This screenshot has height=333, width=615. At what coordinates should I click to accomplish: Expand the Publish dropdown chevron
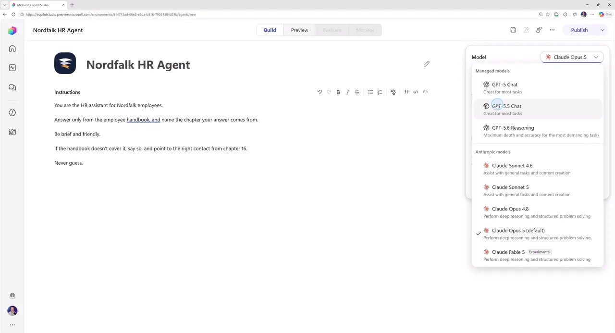[602, 30]
